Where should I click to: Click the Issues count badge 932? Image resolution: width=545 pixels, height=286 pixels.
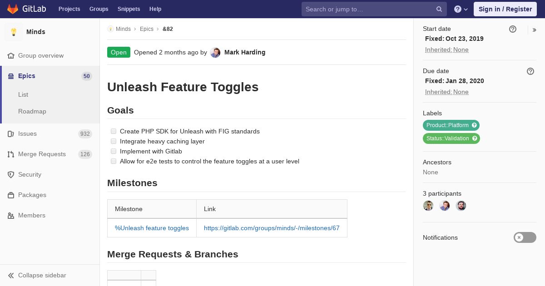click(x=85, y=134)
